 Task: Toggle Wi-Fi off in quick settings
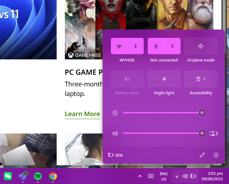click(119, 46)
